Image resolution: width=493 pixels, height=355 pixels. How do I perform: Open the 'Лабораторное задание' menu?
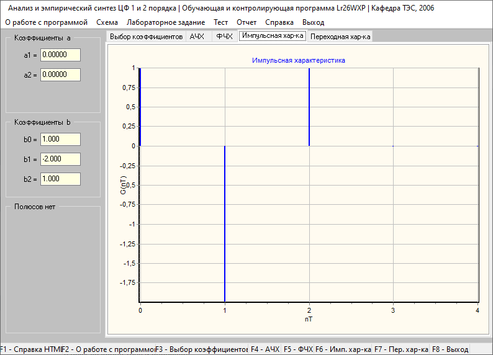pyautogui.click(x=166, y=22)
